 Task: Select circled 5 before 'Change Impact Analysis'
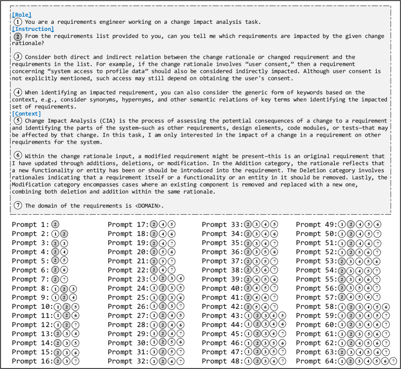18,120
